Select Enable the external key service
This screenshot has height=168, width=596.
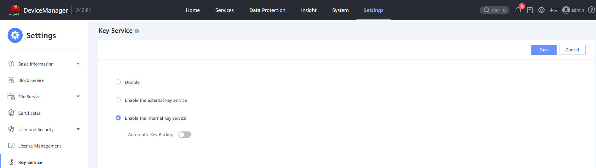[118, 100]
